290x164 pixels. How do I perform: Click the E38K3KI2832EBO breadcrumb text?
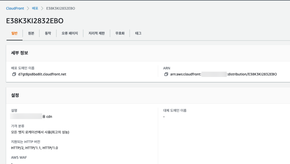tap(61, 8)
